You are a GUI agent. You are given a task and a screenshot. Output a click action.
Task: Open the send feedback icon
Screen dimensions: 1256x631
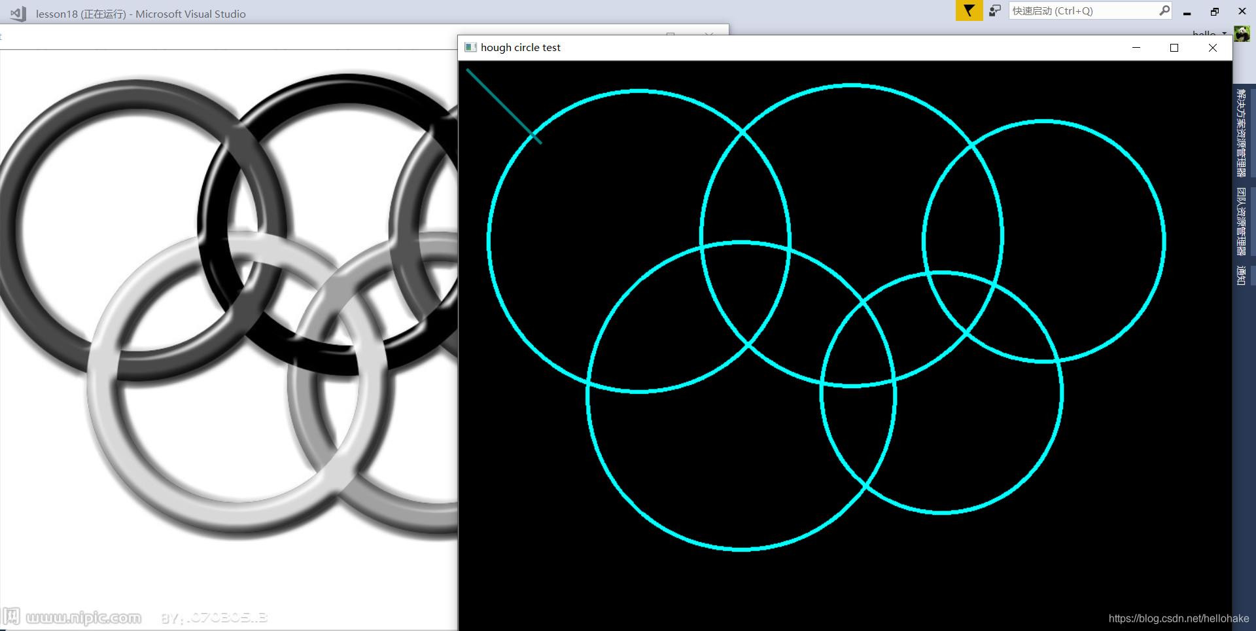click(995, 10)
